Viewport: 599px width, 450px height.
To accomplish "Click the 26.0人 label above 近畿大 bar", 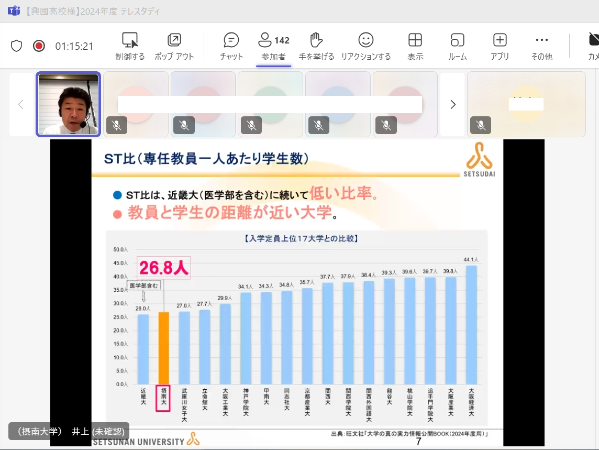I will coord(143,309).
